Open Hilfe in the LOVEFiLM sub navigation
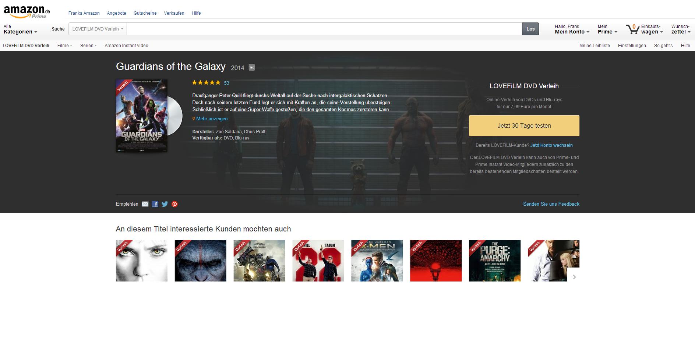Image resolution: width=695 pixels, height=340 pixels. pyautogui.click(x=685, y=46)
